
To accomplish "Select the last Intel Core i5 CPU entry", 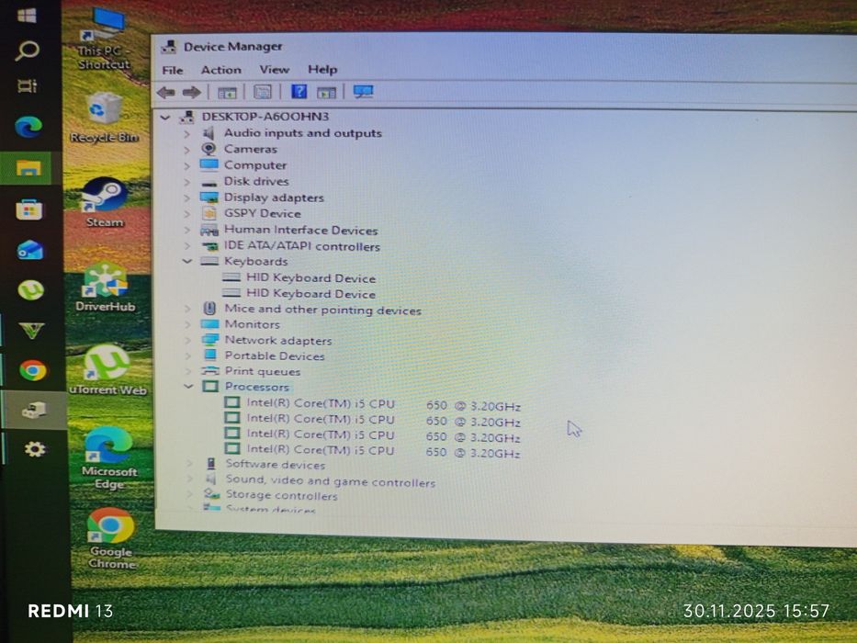I will (384, 452).
